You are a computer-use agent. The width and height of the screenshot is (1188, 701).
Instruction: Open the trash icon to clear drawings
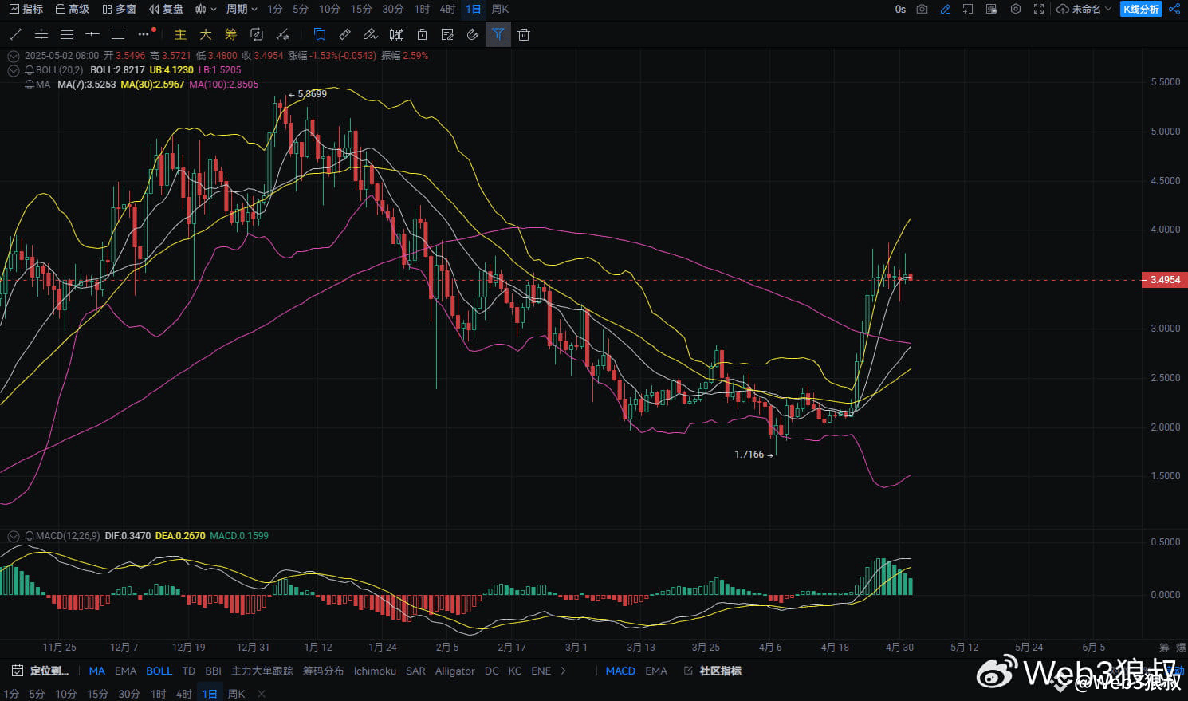524,34
